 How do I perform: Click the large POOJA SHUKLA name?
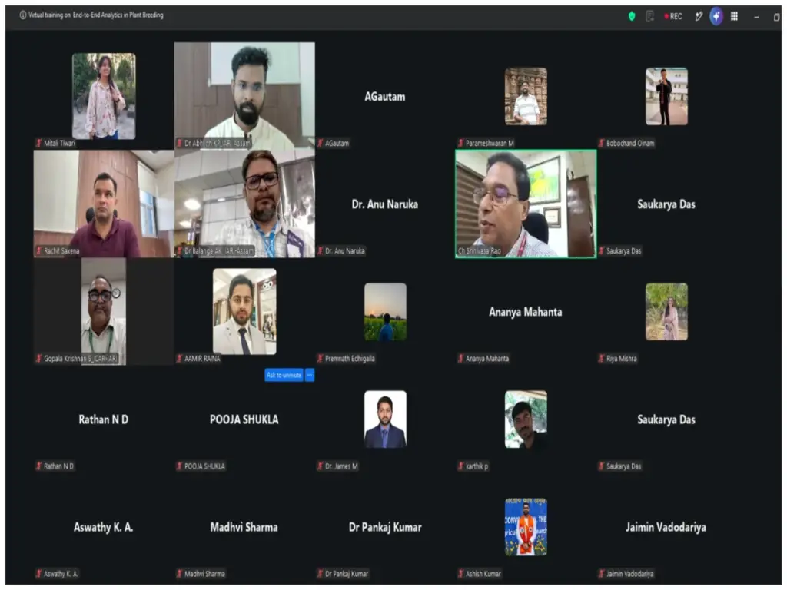click(x=244, y=419)
